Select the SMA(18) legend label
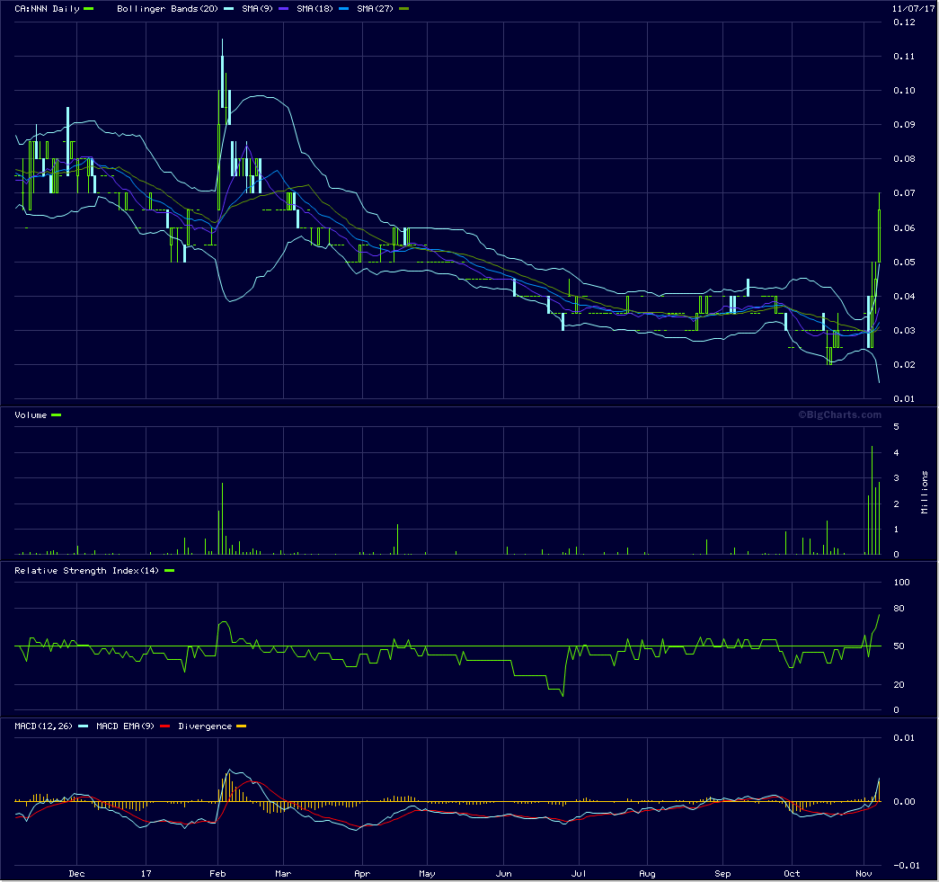939x882 pixels. click(x=315, y=8)
